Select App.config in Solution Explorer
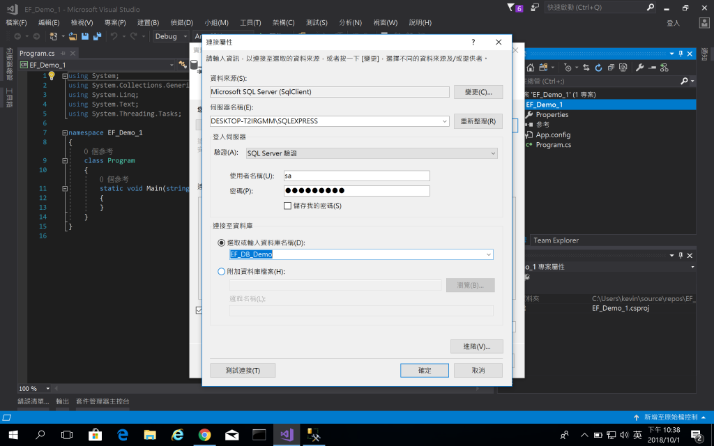The image size is (714, 446). pyautogui.click(x=553, y=134)
